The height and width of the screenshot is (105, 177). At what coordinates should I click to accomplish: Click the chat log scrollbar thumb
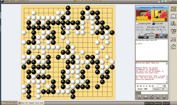click(x=167, y=77)
